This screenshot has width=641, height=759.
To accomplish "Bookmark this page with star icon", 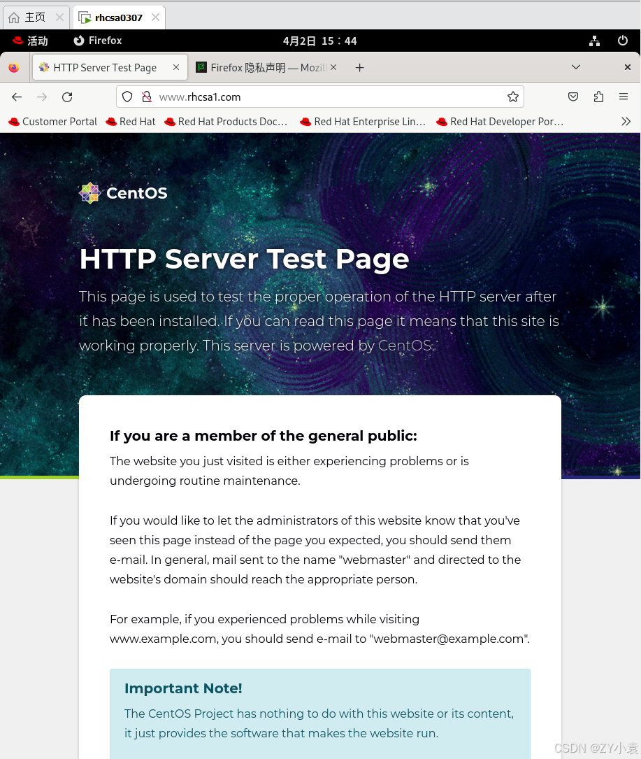I will 513,97.
